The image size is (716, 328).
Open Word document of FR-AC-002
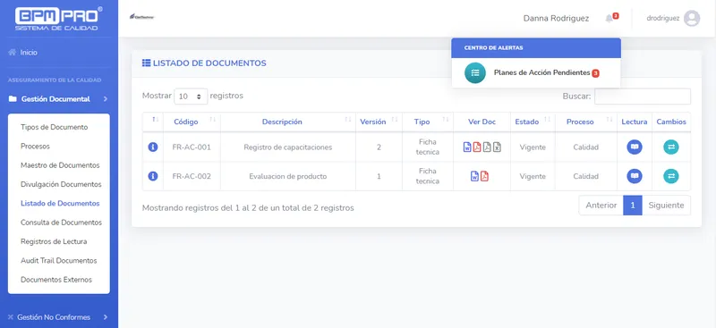[x=474, y=176]
